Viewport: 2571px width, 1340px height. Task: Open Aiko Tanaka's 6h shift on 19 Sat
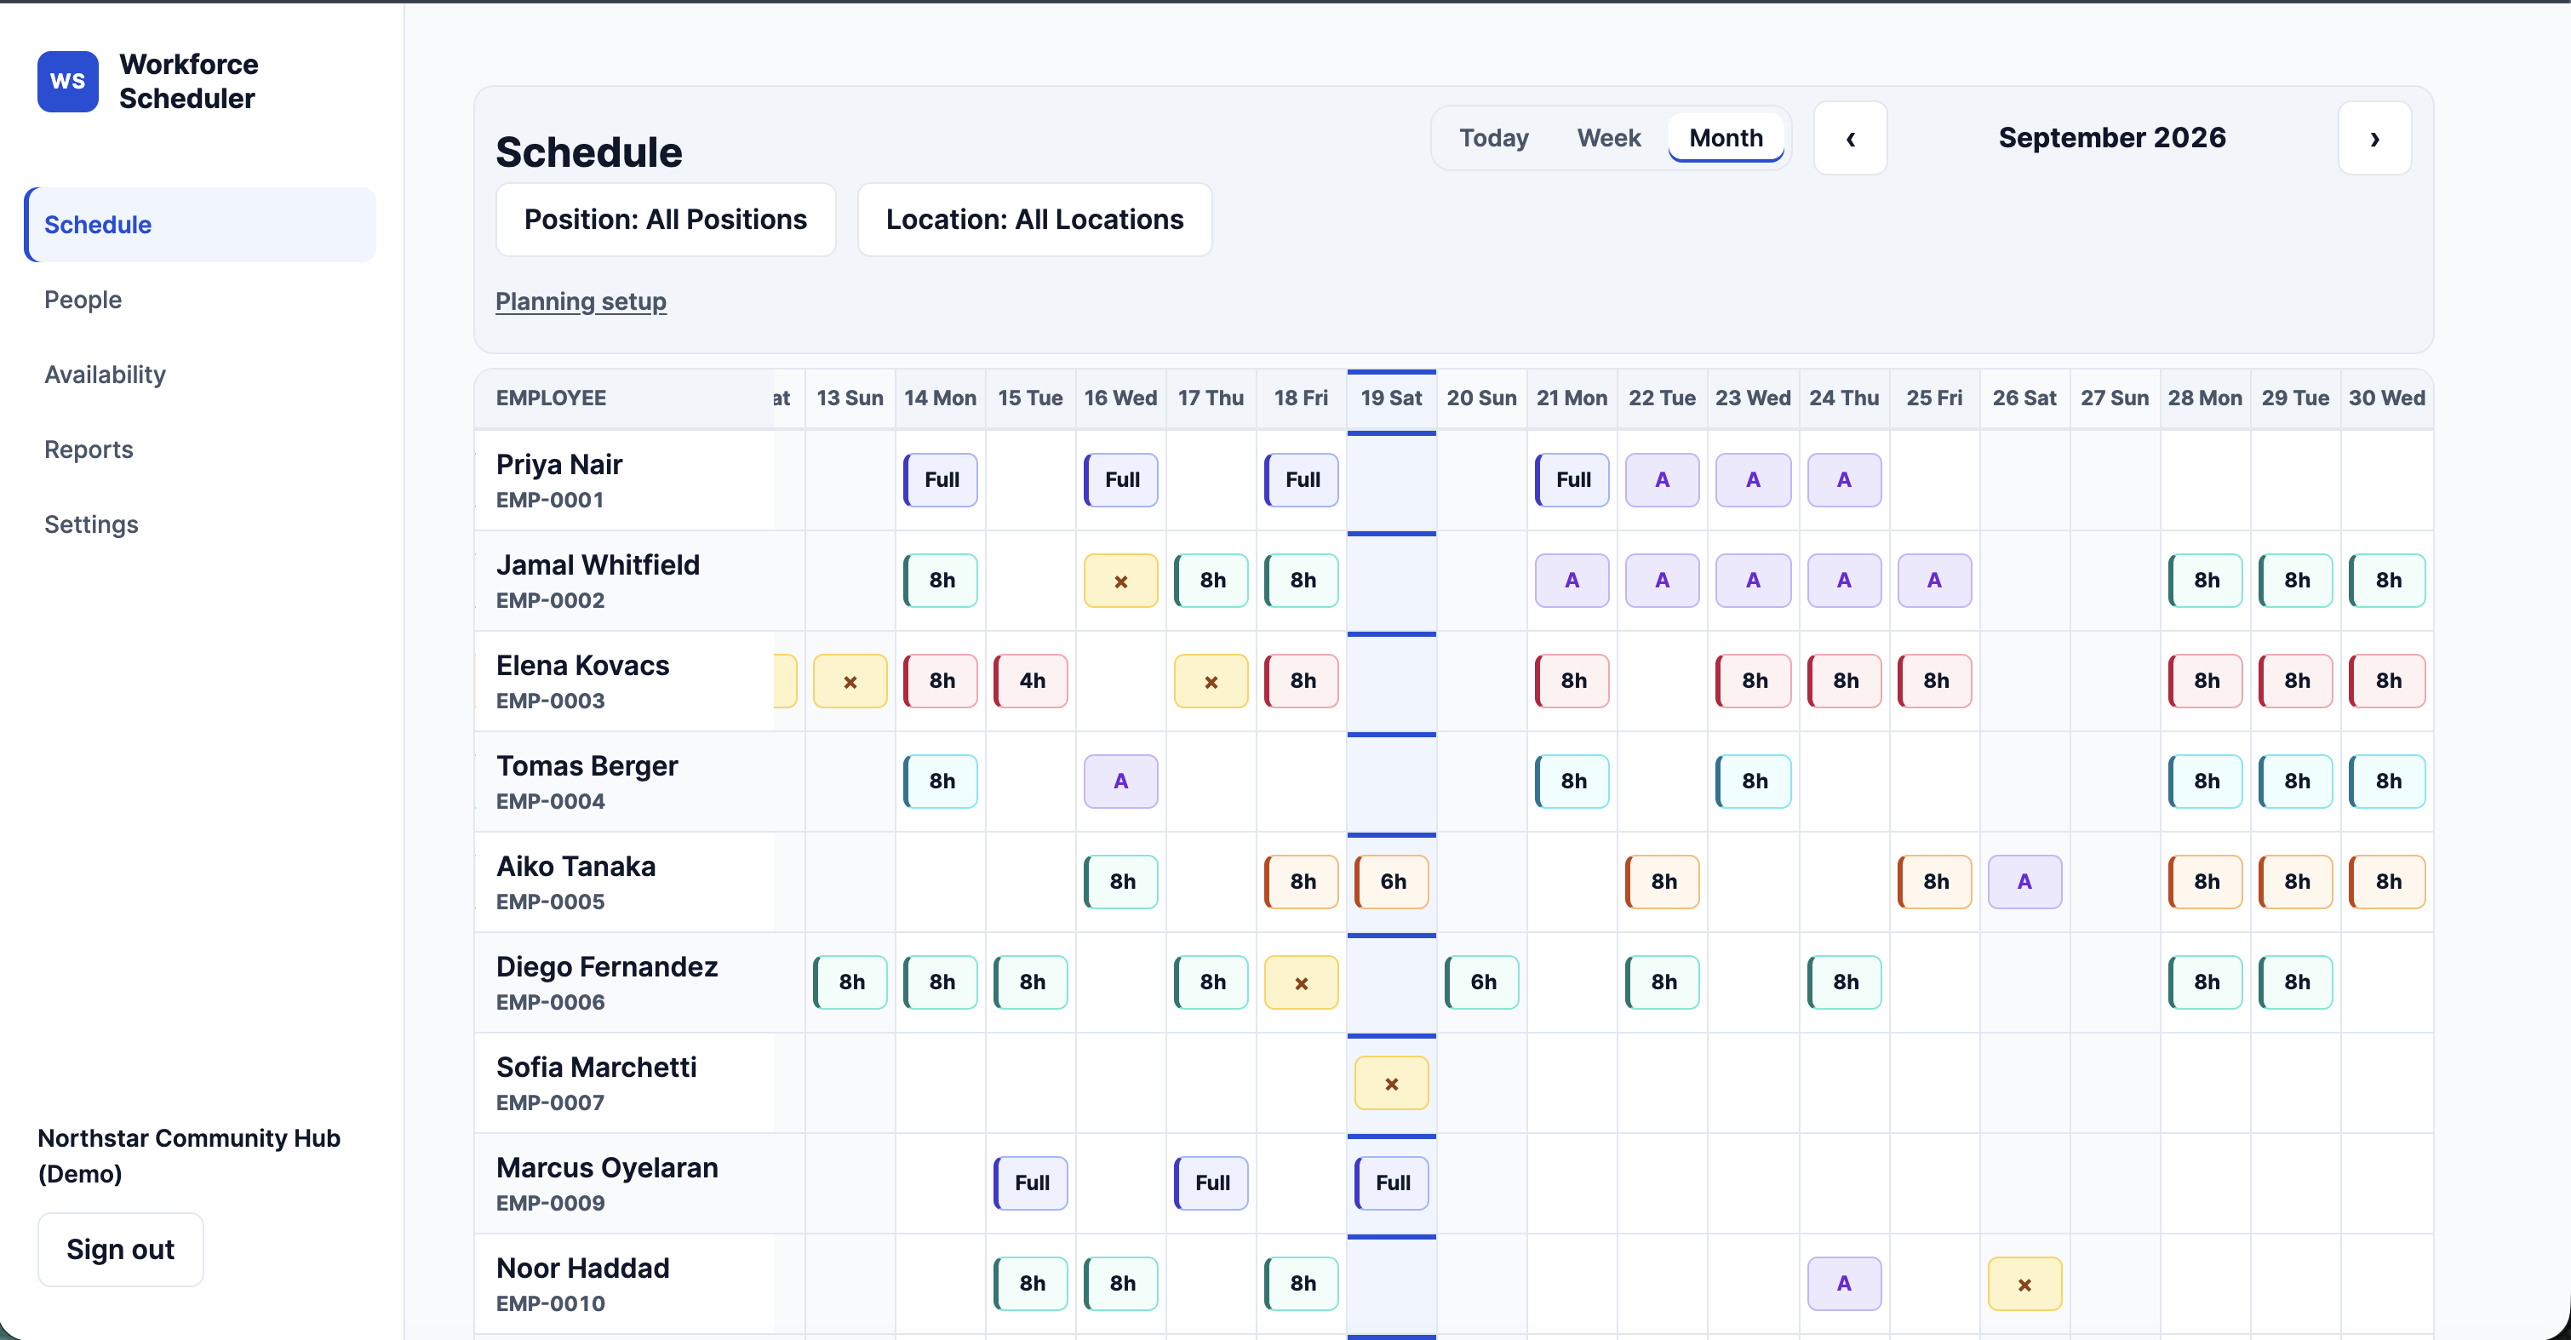tap(1391, 882)
